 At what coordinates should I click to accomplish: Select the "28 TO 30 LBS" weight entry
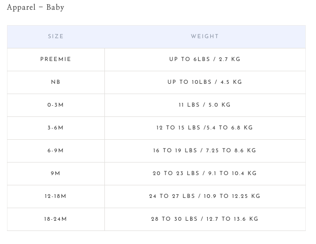tap(174, 219)
